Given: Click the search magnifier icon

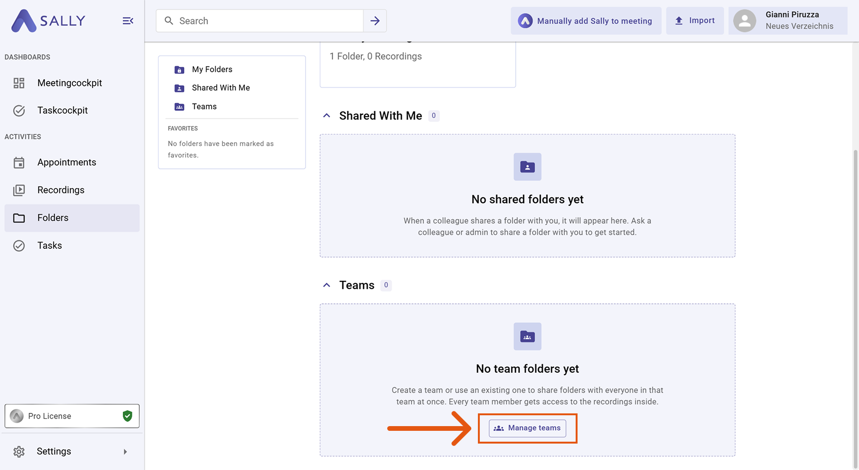Looking at the screenshot, I should pyautogui.click(x=169, y=21).
